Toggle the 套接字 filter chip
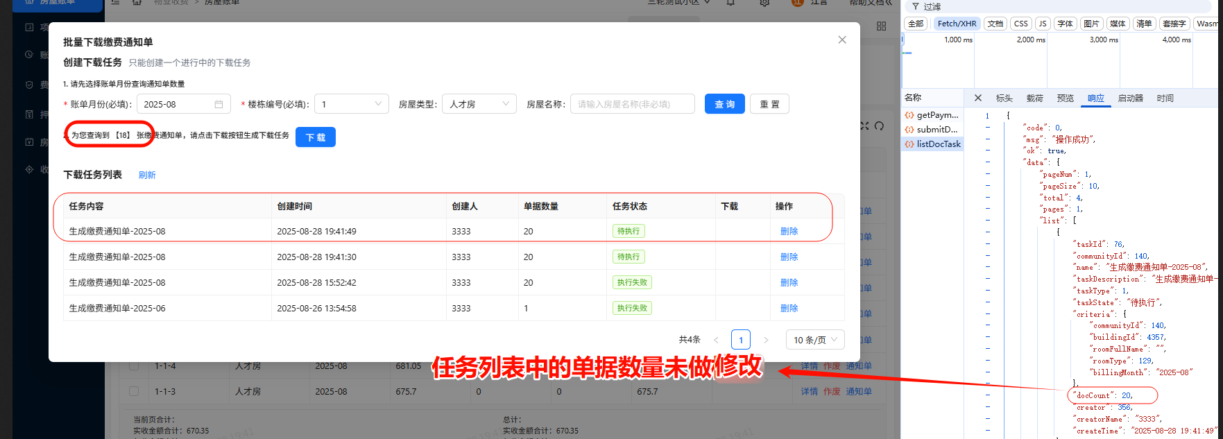Image resolution: width=1223 pixels, height=439 pixels. pos(1174,24)
